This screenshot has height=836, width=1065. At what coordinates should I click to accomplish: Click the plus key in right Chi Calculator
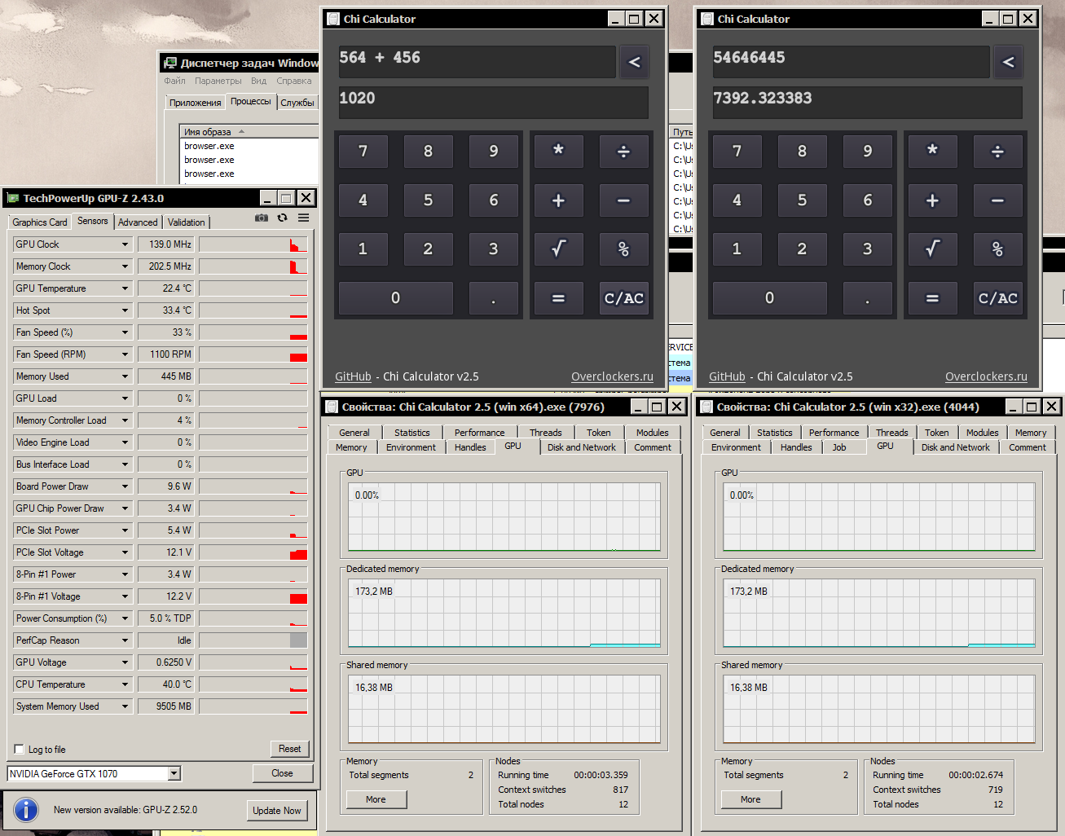pyautogui.click(x=932, y=200)
